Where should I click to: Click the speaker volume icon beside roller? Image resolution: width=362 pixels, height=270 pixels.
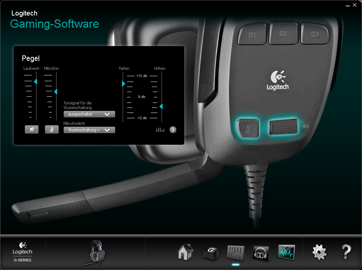pyautogui.click(x=306, y=126)
